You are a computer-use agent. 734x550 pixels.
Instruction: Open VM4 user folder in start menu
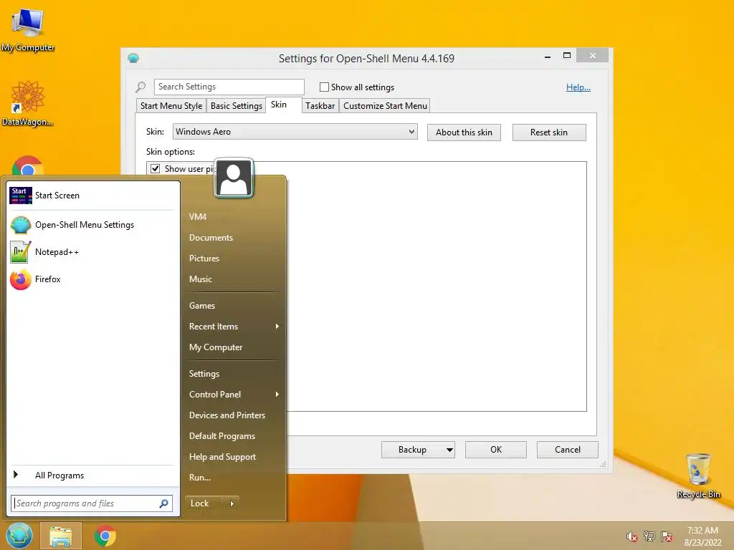[234, 217]
